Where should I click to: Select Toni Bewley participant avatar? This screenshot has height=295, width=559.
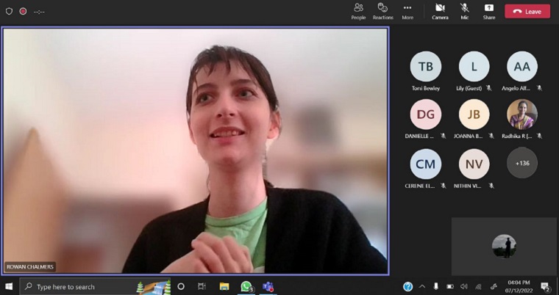[426, 67]
